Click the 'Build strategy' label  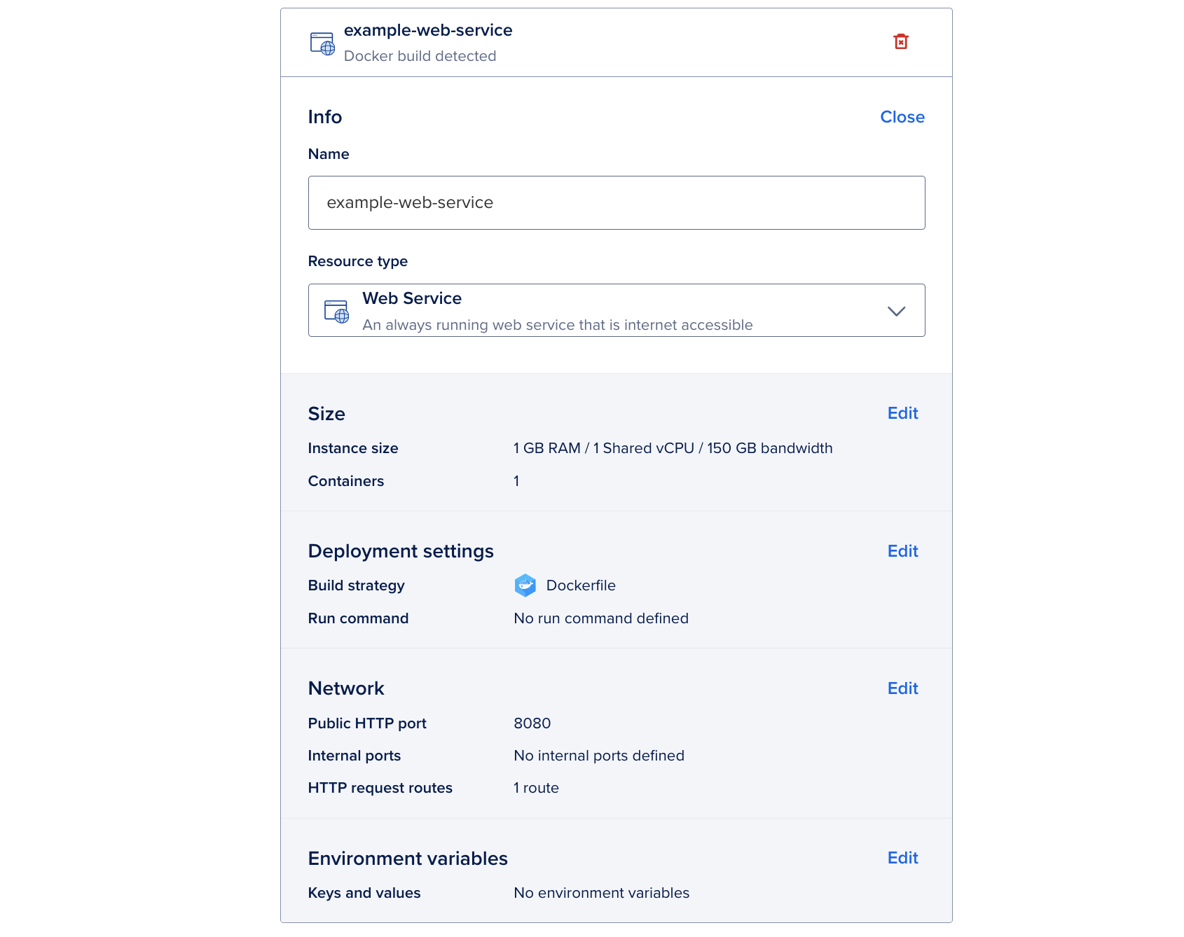[x=356, y=585]
